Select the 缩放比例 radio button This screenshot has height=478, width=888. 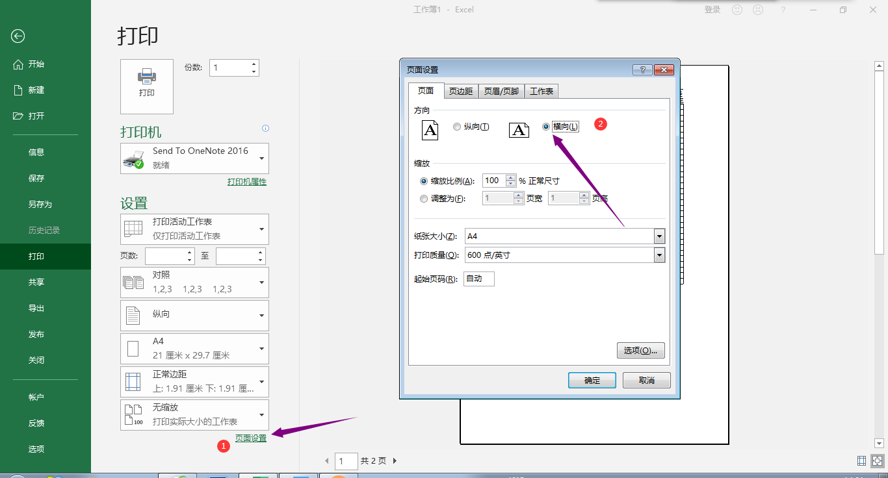tap(423, 181)
